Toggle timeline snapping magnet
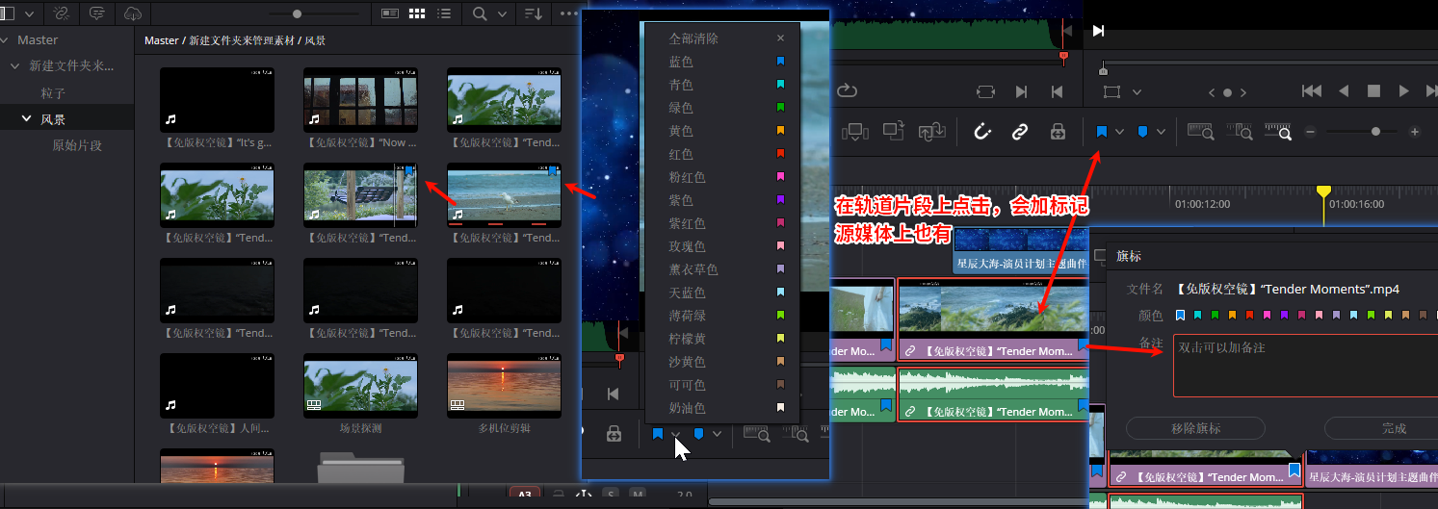 coord(982,132)
